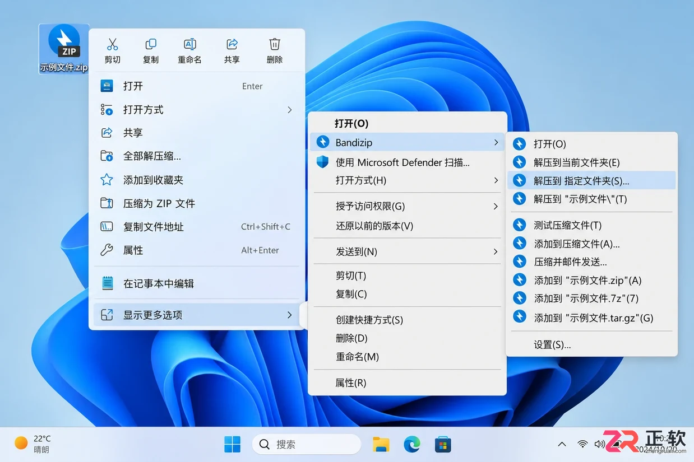Screen dimensions: 694x462
Task: Select 解压到 指定文件夹(S)...
Action: pos(591,181)
